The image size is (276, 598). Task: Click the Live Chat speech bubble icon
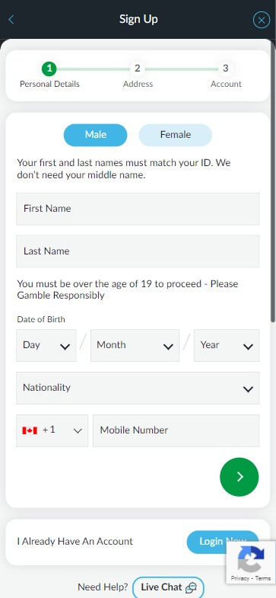pyautogui.click(x=191, y=587)
